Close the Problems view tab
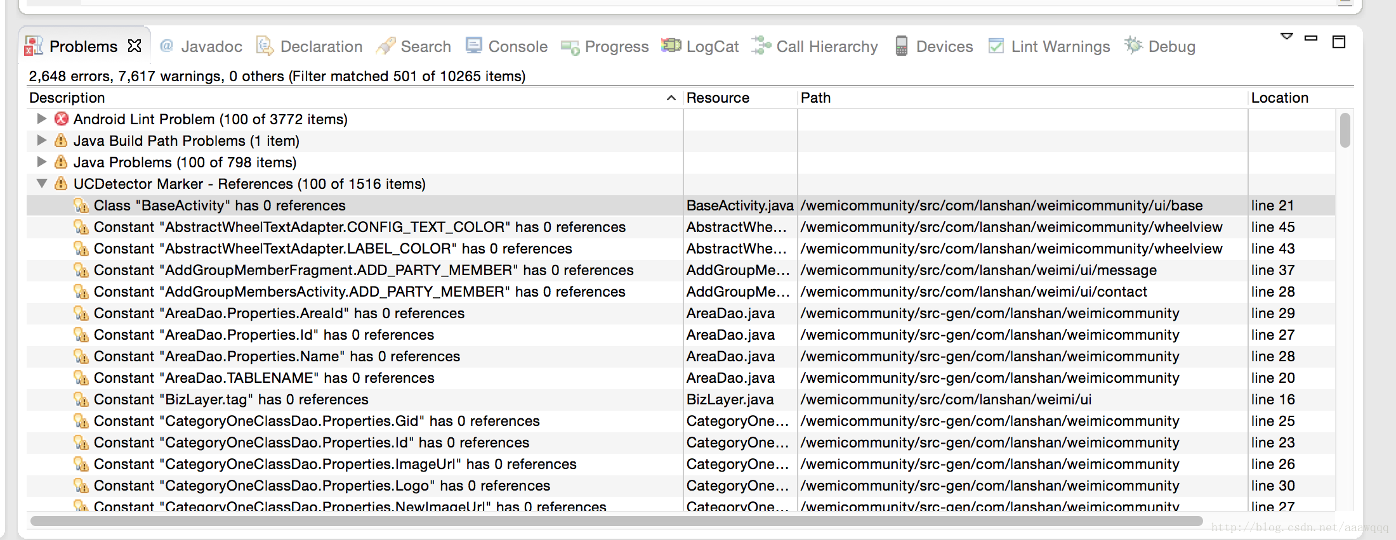Viewport: 1396px width, 540px height. pos(135,46)
